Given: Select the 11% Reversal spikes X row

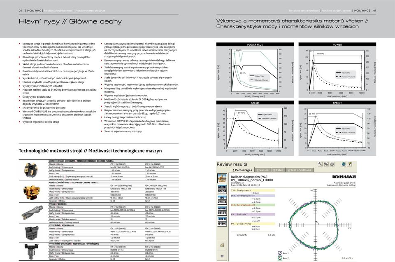Looking at the screenshot, I should pos(253,205).
